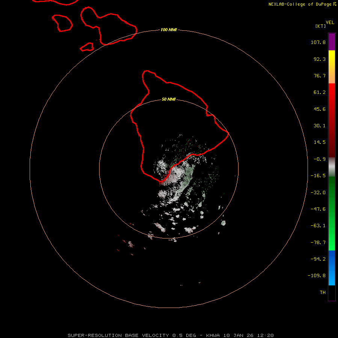Viewport: 338px width, 338px height.
Task: Click the TH legend label
Action: click(x=323, y=293)
